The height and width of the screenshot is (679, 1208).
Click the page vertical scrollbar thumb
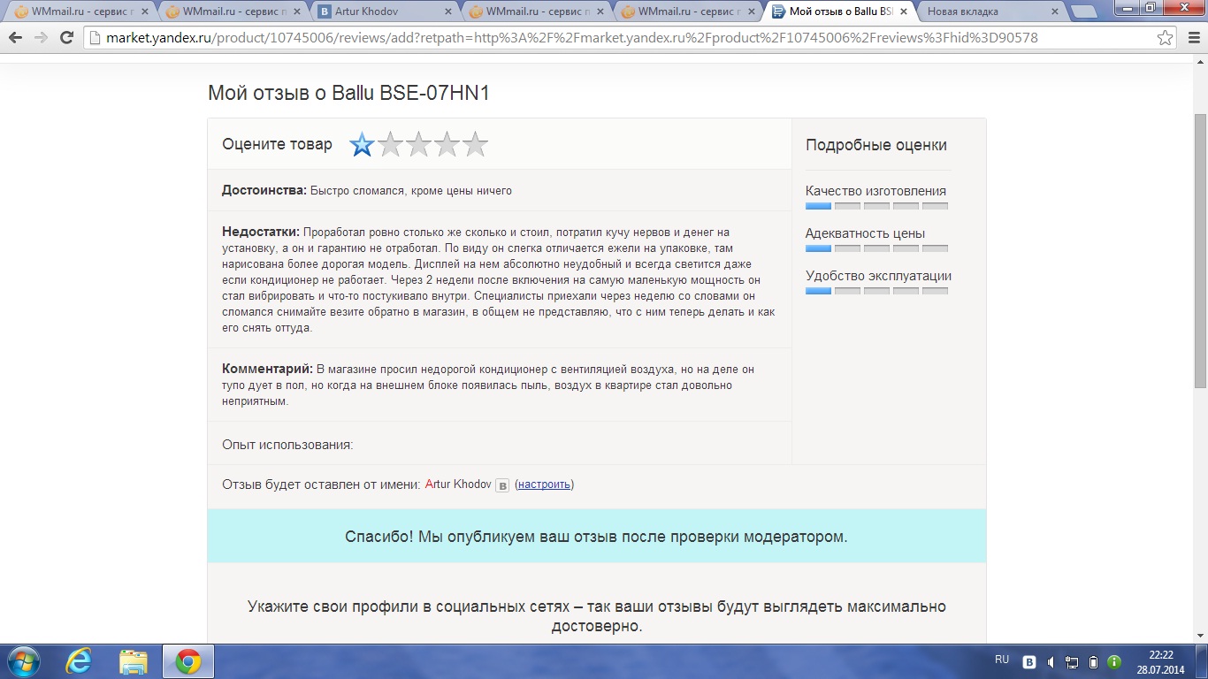click(1200, 250)
